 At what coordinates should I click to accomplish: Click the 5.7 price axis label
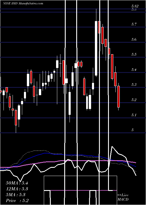click(x=134, y=24)
